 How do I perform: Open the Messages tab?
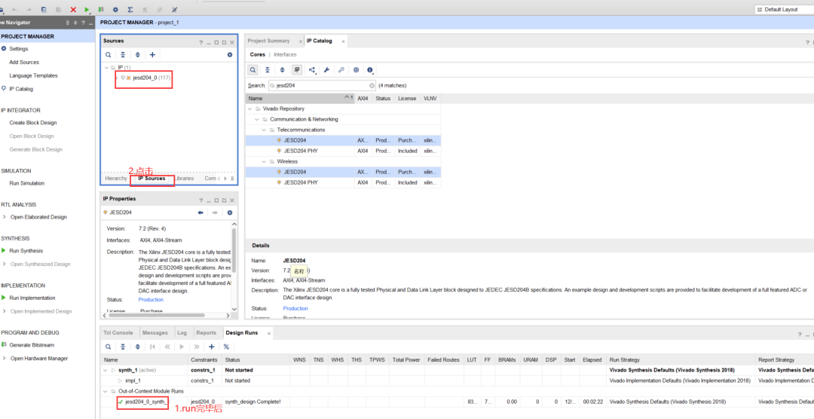(x=155, y=332)
